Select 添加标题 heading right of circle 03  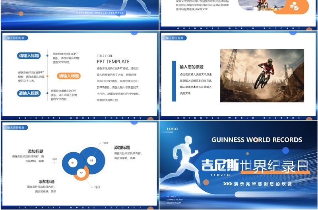(122, 148)
